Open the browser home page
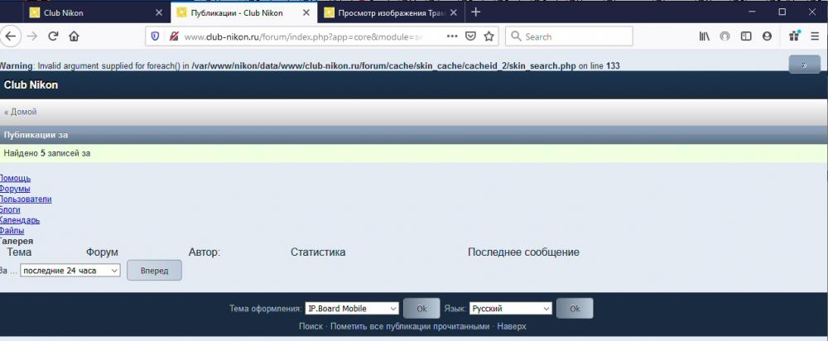The height and width of the screenshot is (341, 828). click(74, 36)
